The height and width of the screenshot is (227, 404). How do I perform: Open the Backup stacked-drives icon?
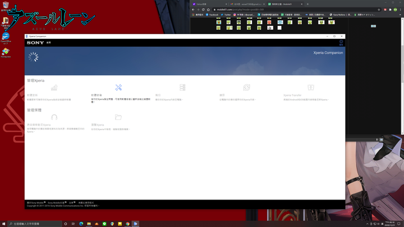[182, 87]
